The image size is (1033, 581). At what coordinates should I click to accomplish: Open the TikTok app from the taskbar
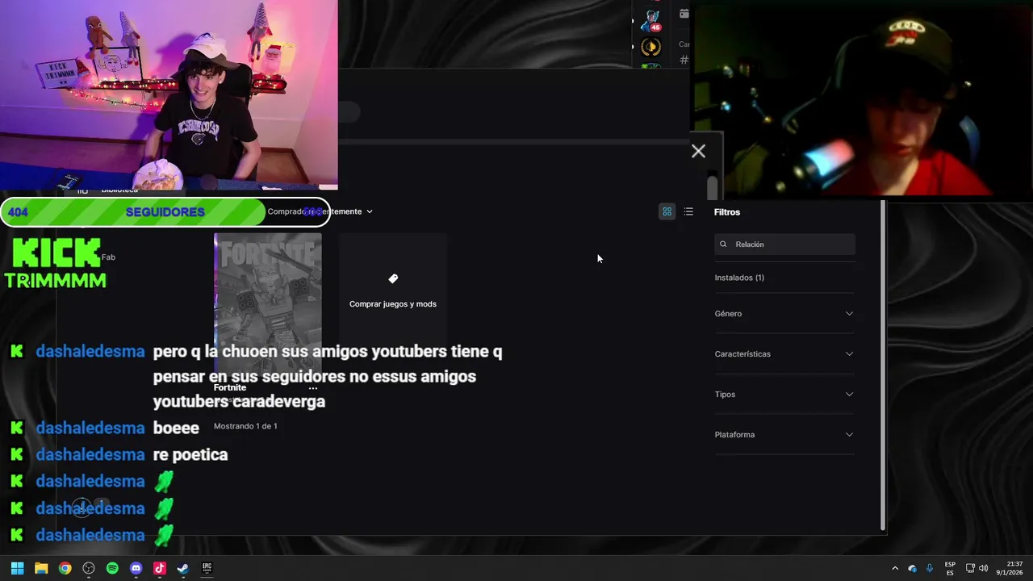[x=160, y=568]
